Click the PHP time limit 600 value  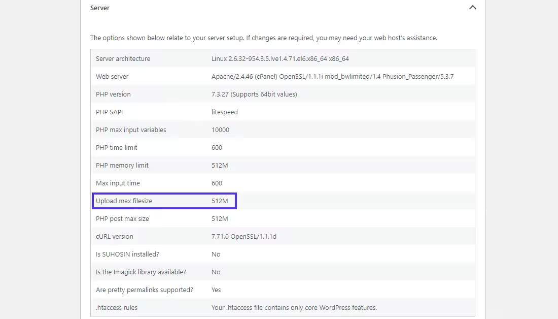[x=217, y=147]
